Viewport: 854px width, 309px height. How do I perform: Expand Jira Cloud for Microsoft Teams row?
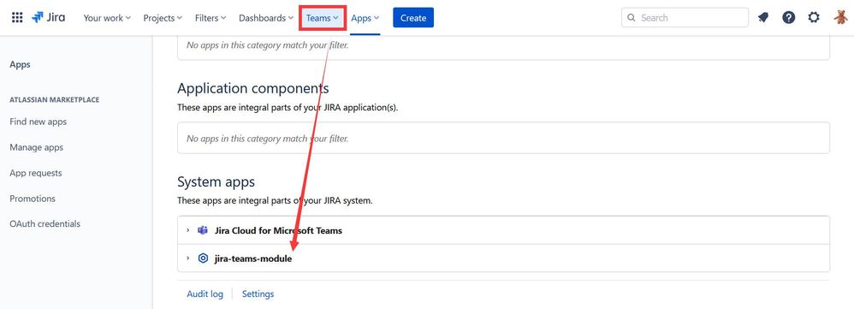pyautogui.click(x=188, y=230)
